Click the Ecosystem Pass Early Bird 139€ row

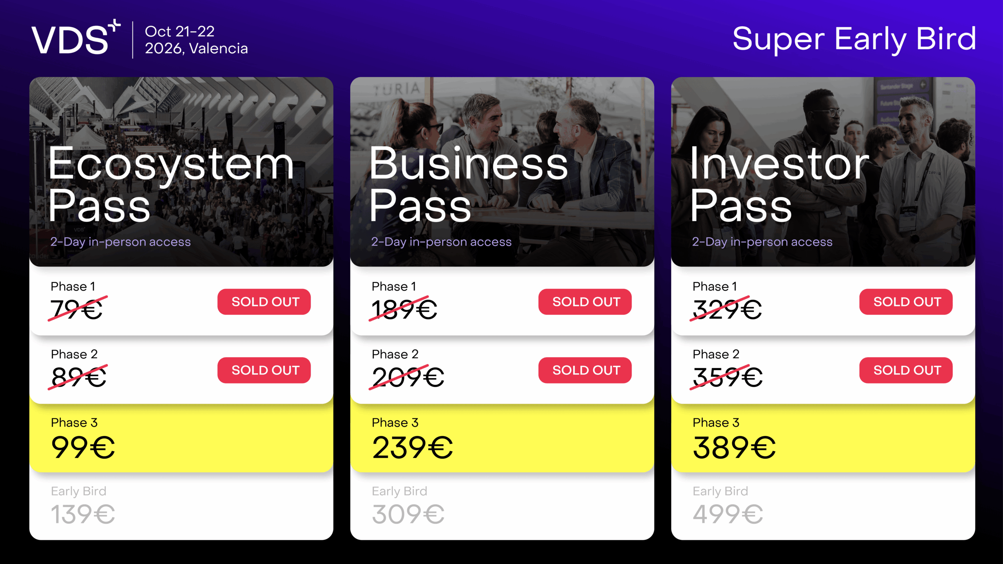tap(181, 506)
